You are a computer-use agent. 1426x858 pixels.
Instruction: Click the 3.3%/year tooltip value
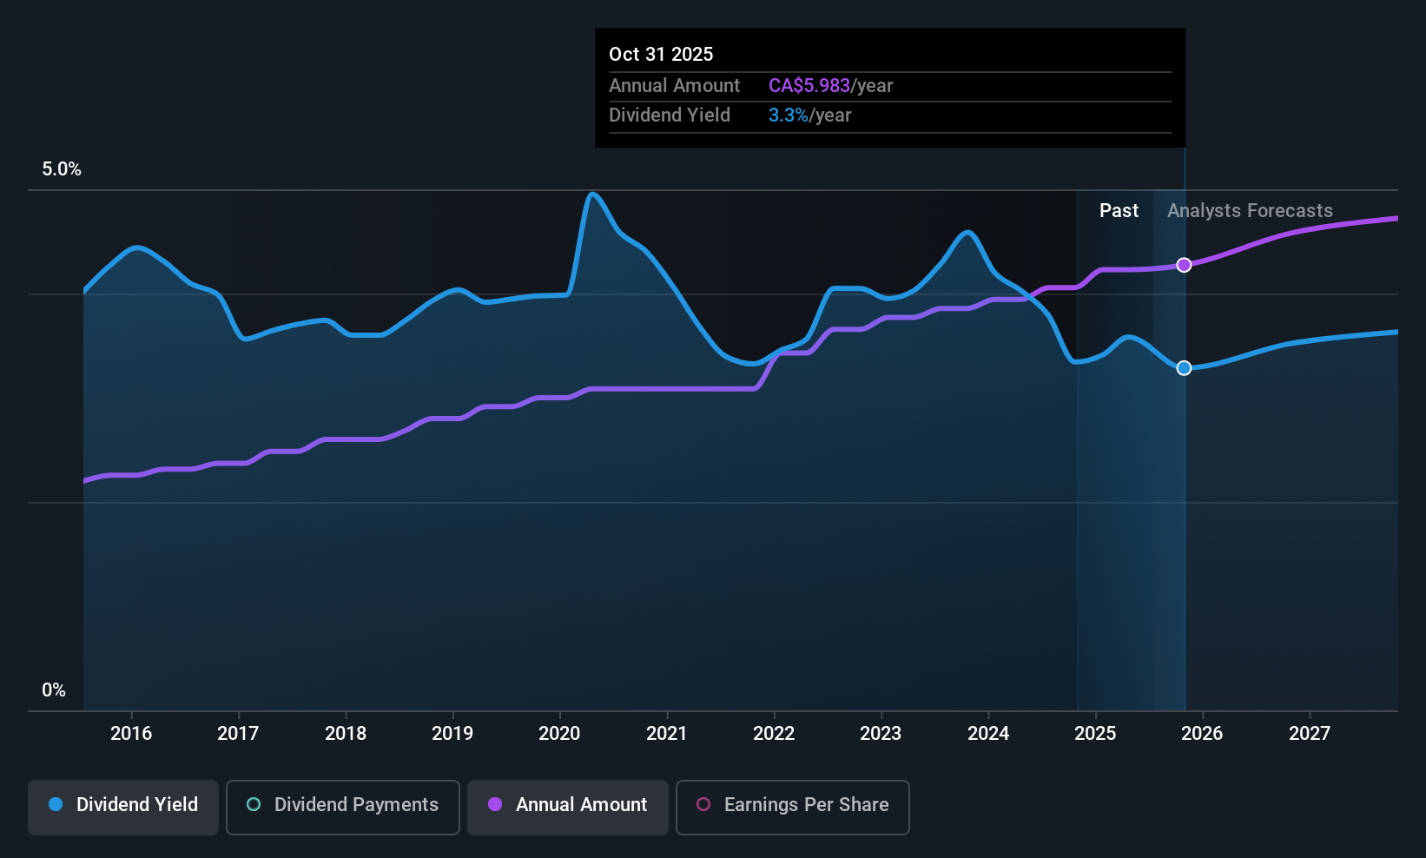click(x=810, y=115)
